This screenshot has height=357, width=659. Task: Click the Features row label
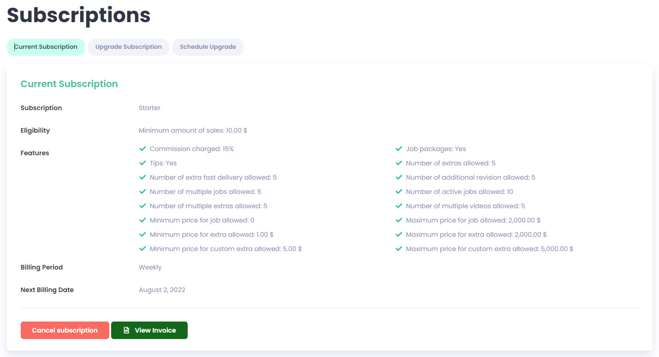(35, 153)
